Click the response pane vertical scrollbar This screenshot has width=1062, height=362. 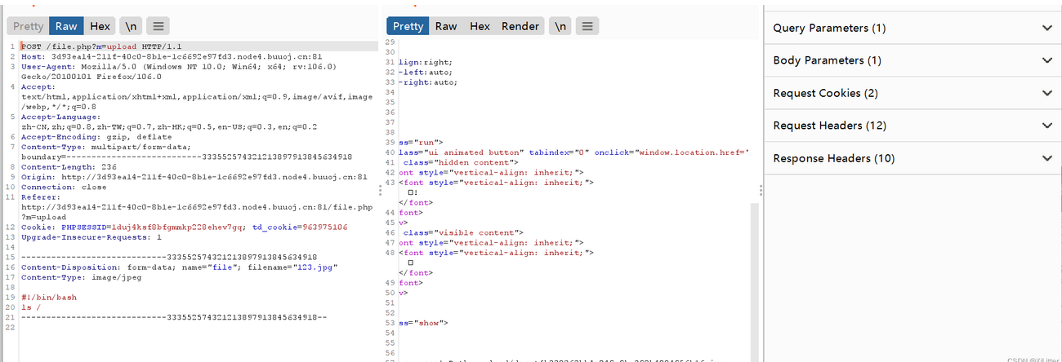point(754,277)
